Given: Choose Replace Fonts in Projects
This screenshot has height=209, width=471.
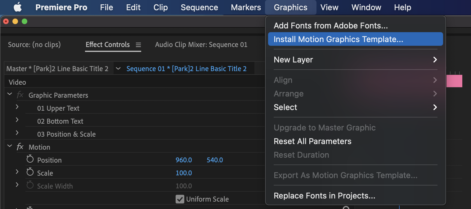Looking at the screenshot, I should pos(356,196).
